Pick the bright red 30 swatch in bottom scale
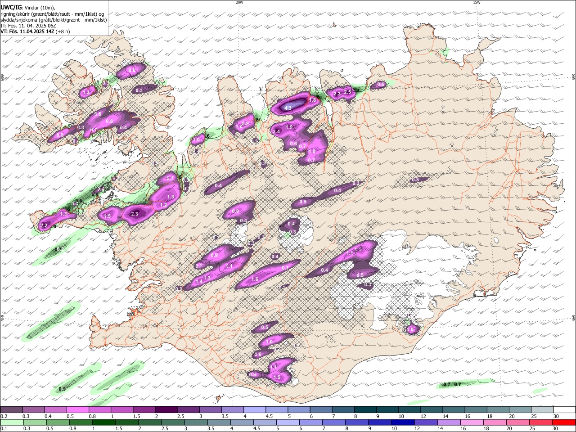This screenshot has height=432, width=576. (x=564, y=422)
